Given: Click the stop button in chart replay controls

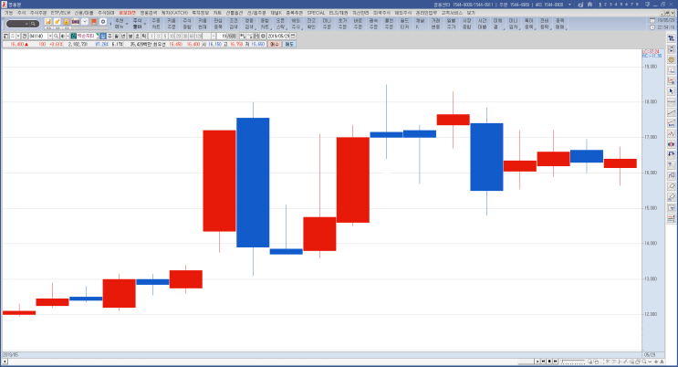Looking at the screenshot, I should [x=549, y=362].
